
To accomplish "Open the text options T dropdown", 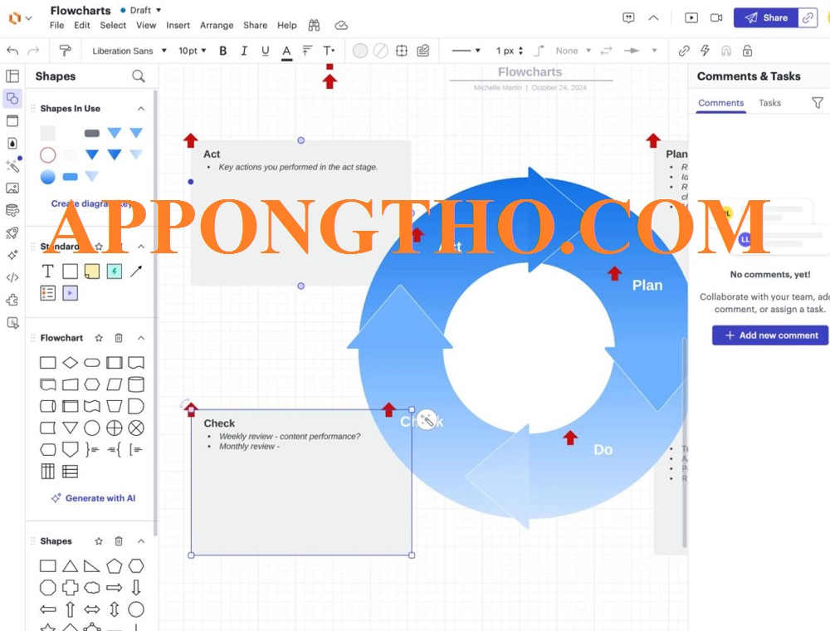I will click(x=329, y=51).
